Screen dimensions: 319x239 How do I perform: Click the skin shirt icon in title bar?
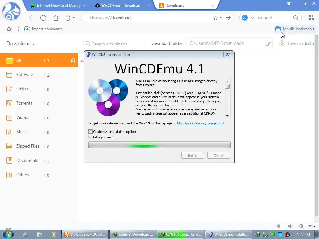pyautogui.click(x=289, y=3)
